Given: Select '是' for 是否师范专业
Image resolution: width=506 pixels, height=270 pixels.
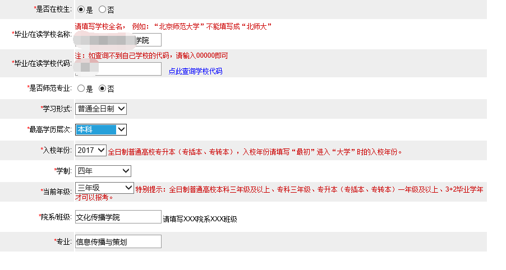Looking at the screenshot, I should pos(81,89).
